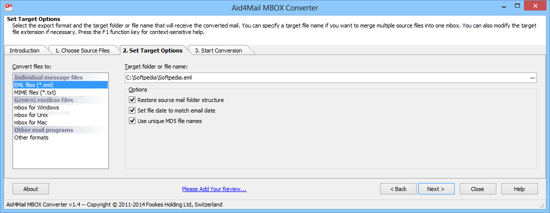Click the Individual message files header
Viewport: 550px width, 213px height.
60,77
